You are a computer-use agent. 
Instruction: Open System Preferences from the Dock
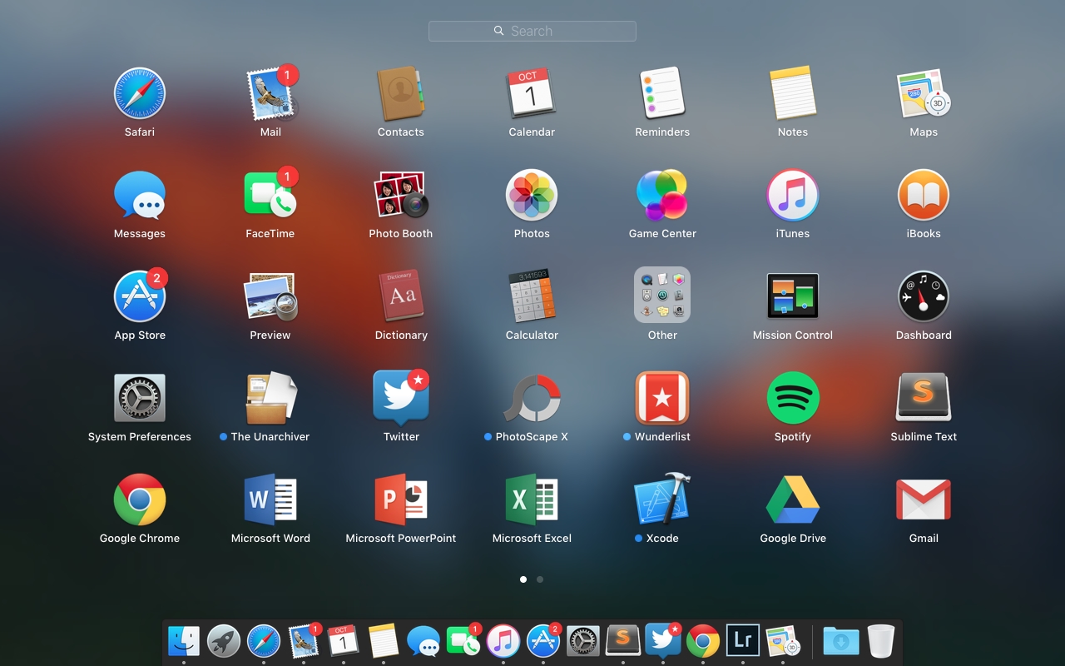pyautogui.click(x=583, y=642)
